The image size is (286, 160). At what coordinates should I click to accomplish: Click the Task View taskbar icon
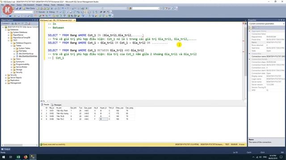pos(11,157)
